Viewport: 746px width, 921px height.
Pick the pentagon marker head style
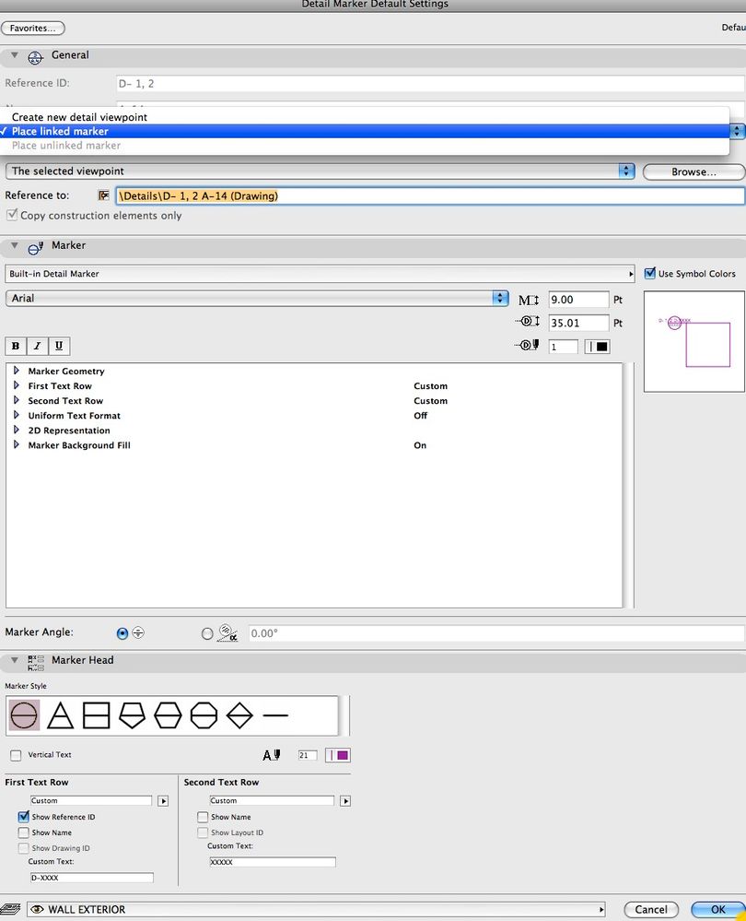[132, 715]
